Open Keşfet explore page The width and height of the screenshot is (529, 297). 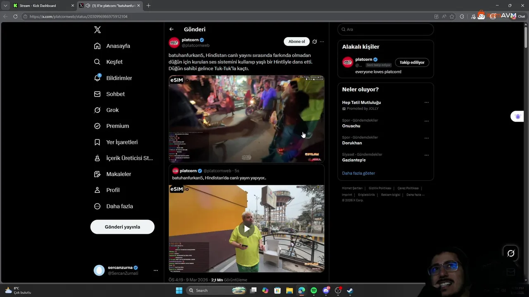[108, 62]
